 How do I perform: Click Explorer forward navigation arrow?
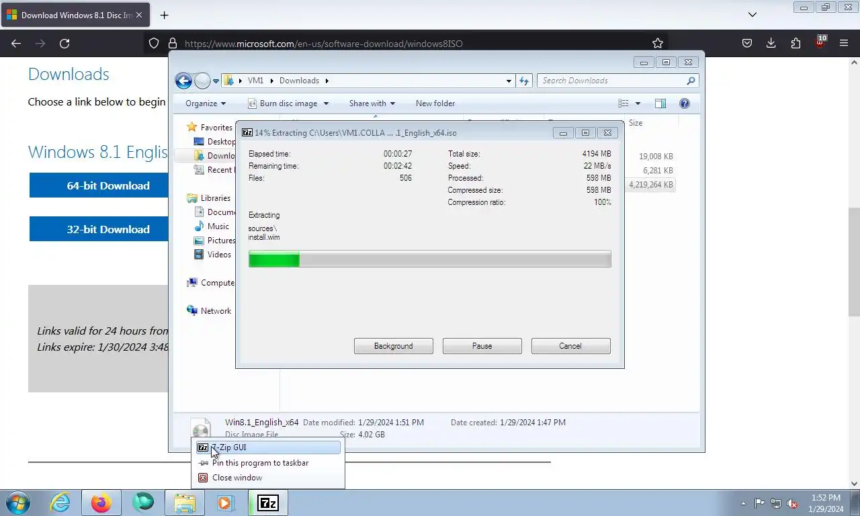click(x=202, y=81)
